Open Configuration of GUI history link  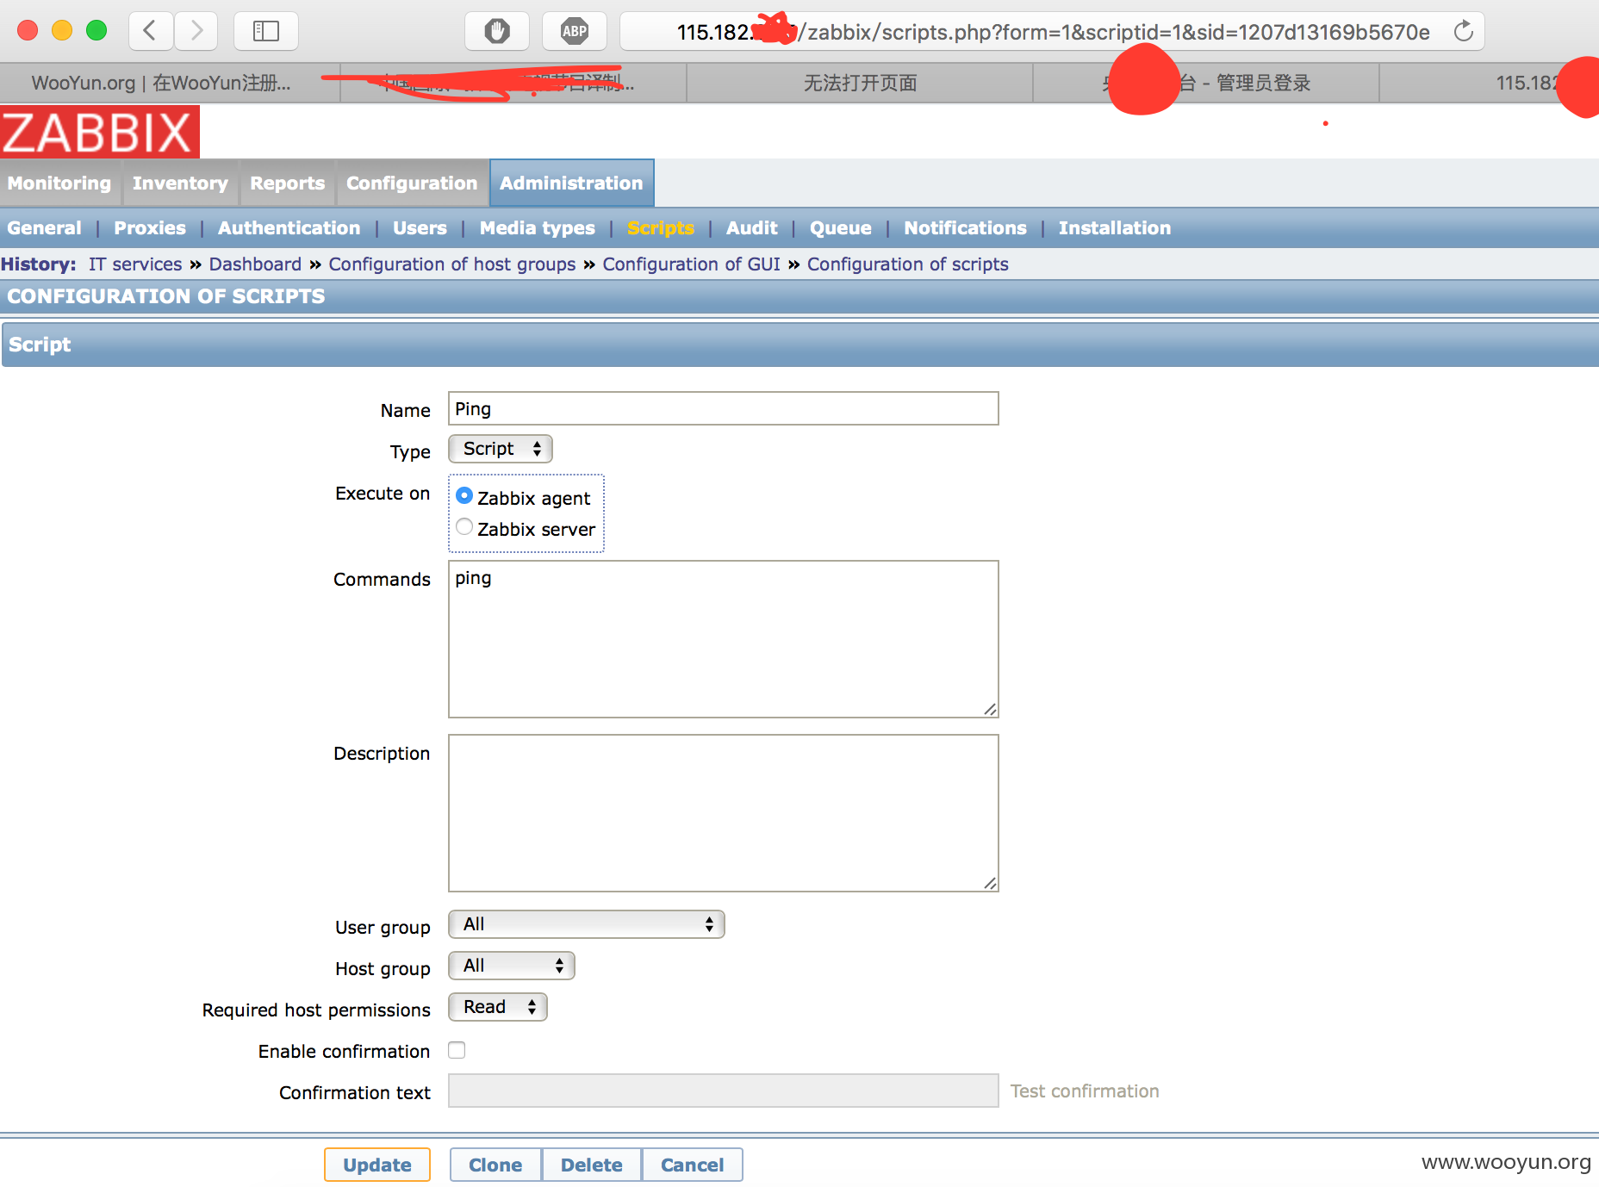pos(691,264)
